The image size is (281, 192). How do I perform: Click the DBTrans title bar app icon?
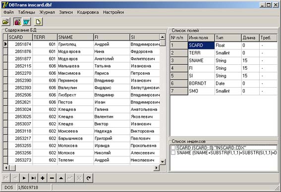click(x=5, y=4)
